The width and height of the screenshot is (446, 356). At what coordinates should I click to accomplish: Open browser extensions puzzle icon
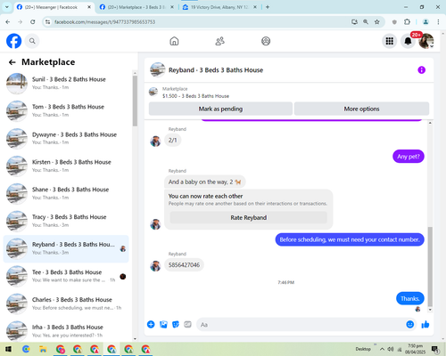407,21
